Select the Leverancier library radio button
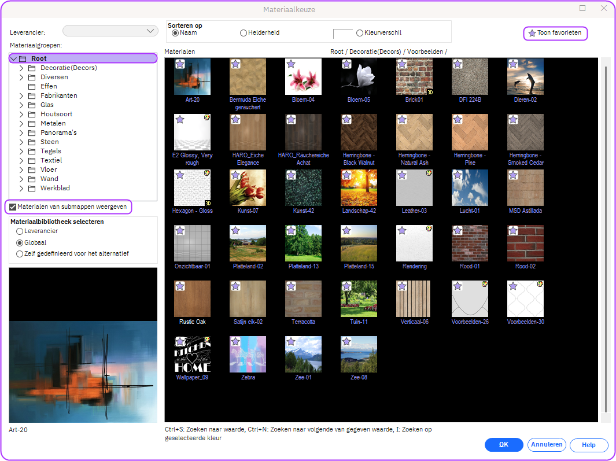616x461 pixels. pos(20,231)
